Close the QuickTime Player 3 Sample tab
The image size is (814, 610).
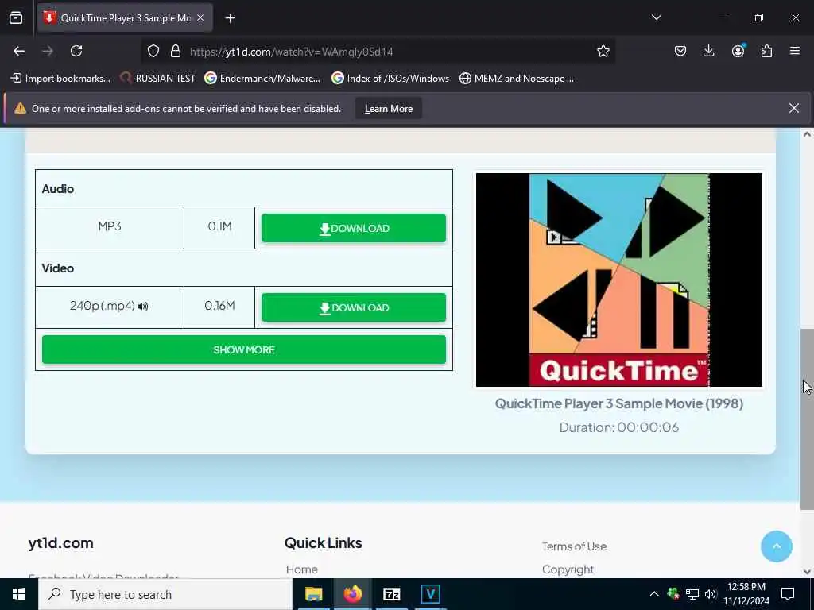(x=200, y=17)
